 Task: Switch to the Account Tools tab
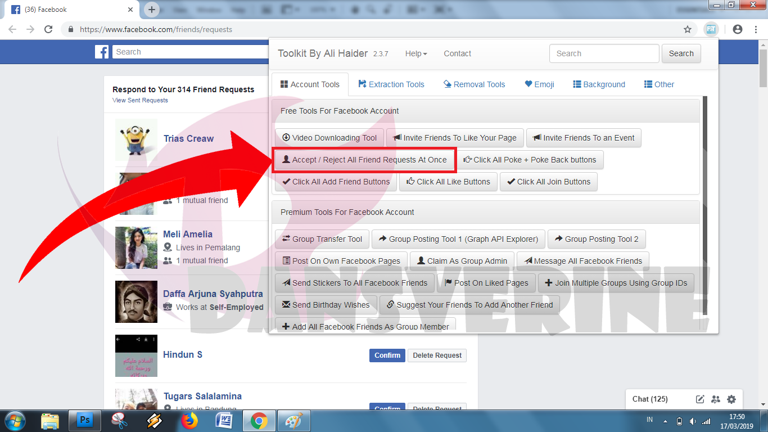tap(310, 84)
